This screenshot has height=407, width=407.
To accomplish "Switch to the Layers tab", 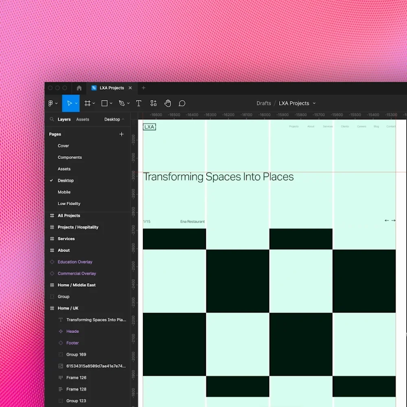I will point(64,119).
